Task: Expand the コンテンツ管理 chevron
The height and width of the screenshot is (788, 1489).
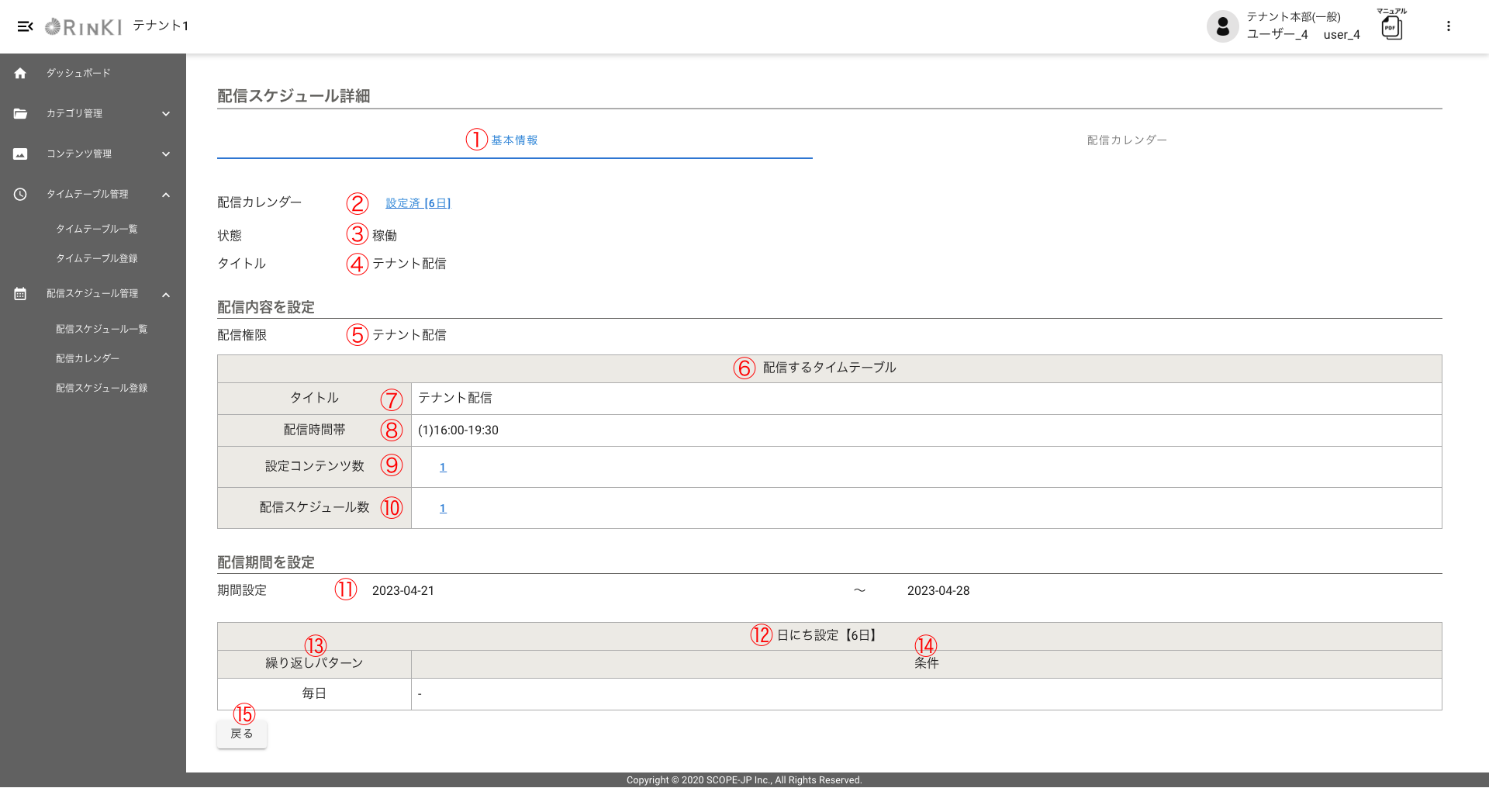Action: point(166,154)
